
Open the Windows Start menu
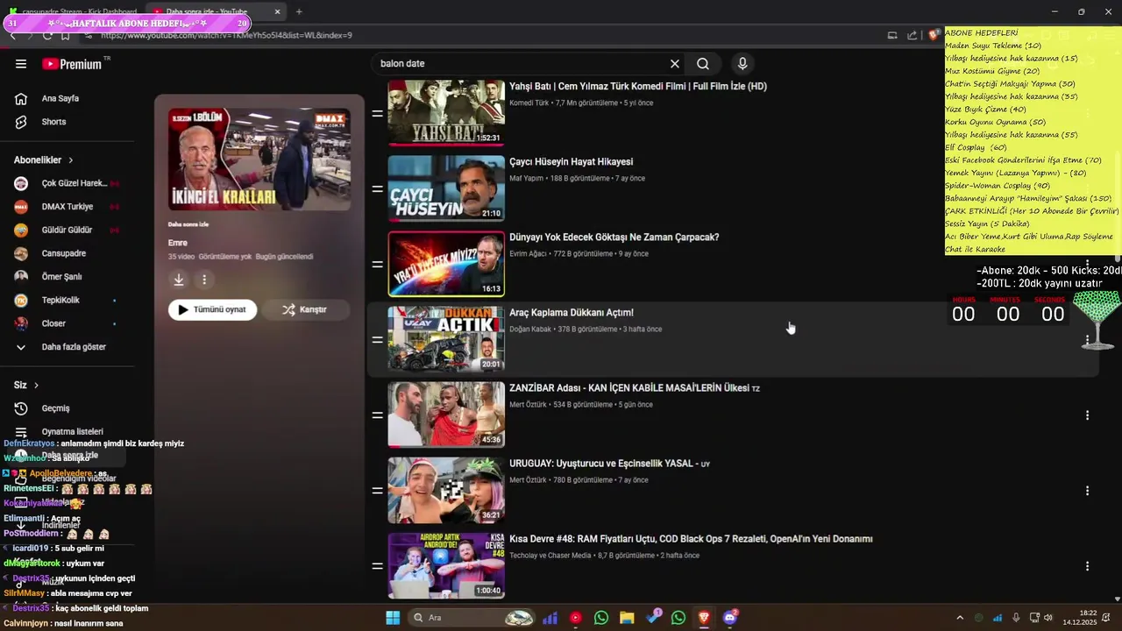pyautogui.click(x=393, y=618)
